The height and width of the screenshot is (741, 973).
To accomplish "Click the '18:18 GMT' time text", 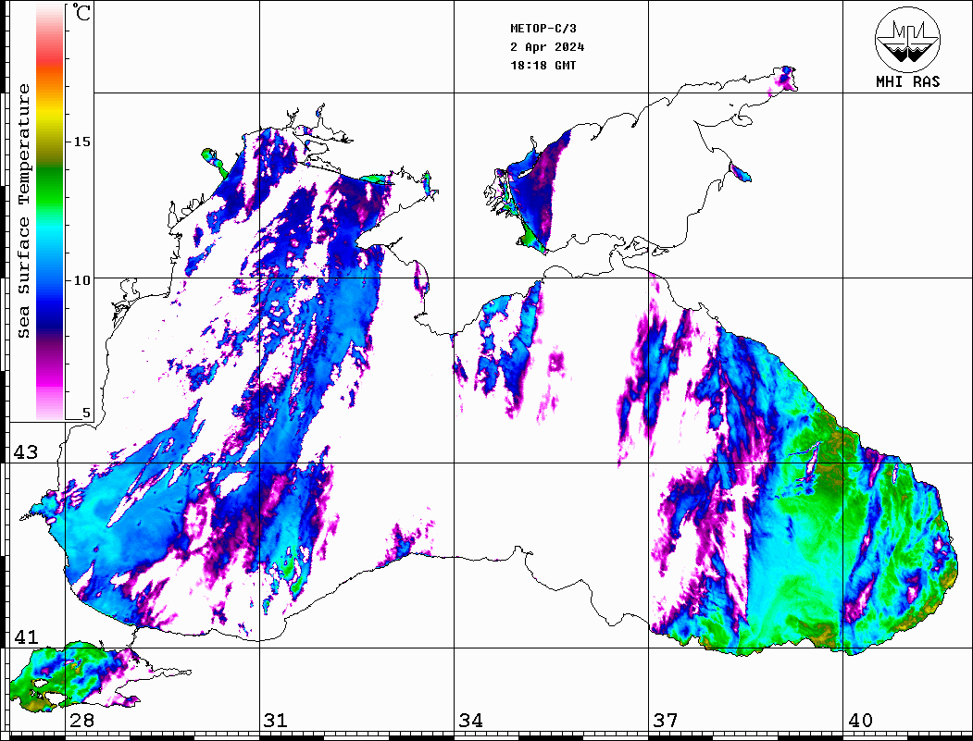I will pos(543,66).
